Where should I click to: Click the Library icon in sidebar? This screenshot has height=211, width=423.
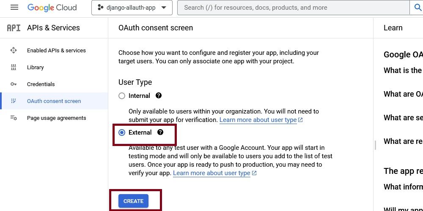pos(14,67)
